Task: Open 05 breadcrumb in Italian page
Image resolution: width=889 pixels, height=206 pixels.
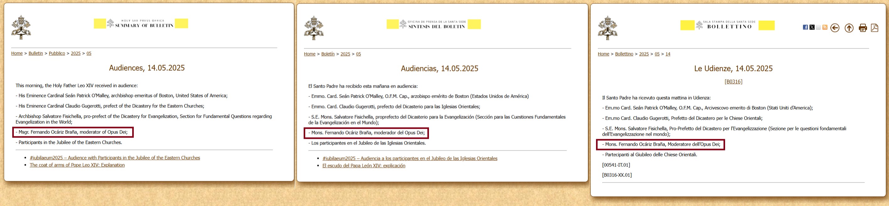Action: coord(657,54)
